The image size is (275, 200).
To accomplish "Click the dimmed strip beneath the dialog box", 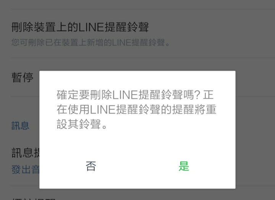I will pos(137,194).
